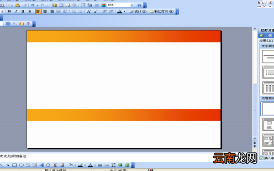Select the Arrow drawing tool
Image resolution: width=274 pixels, height=171 pixels.
click(7, 165)
